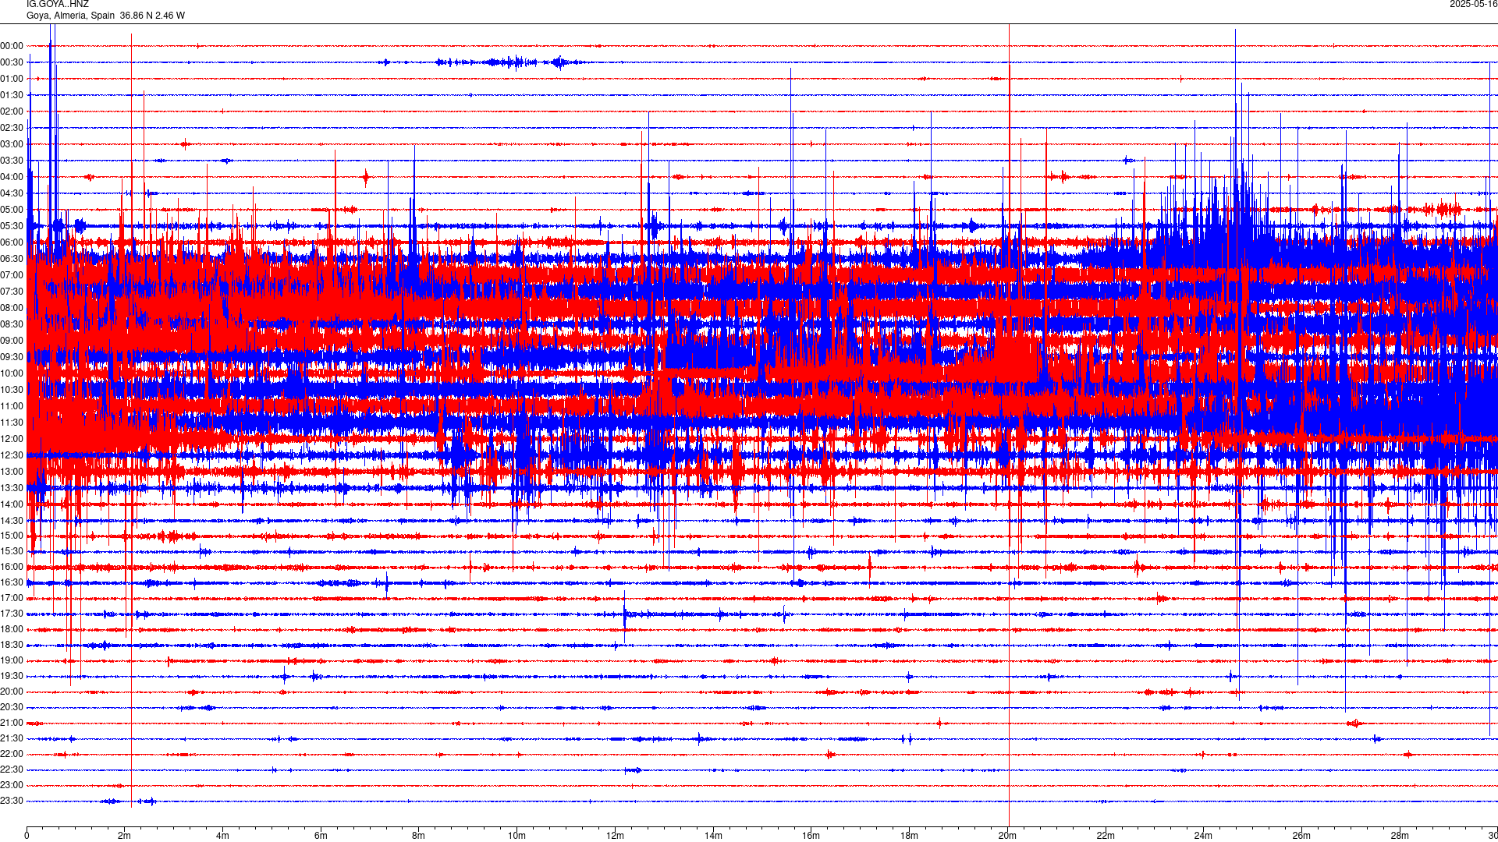Select the 01:30 time row label
Screen dimensions: 1498x842
12,95
